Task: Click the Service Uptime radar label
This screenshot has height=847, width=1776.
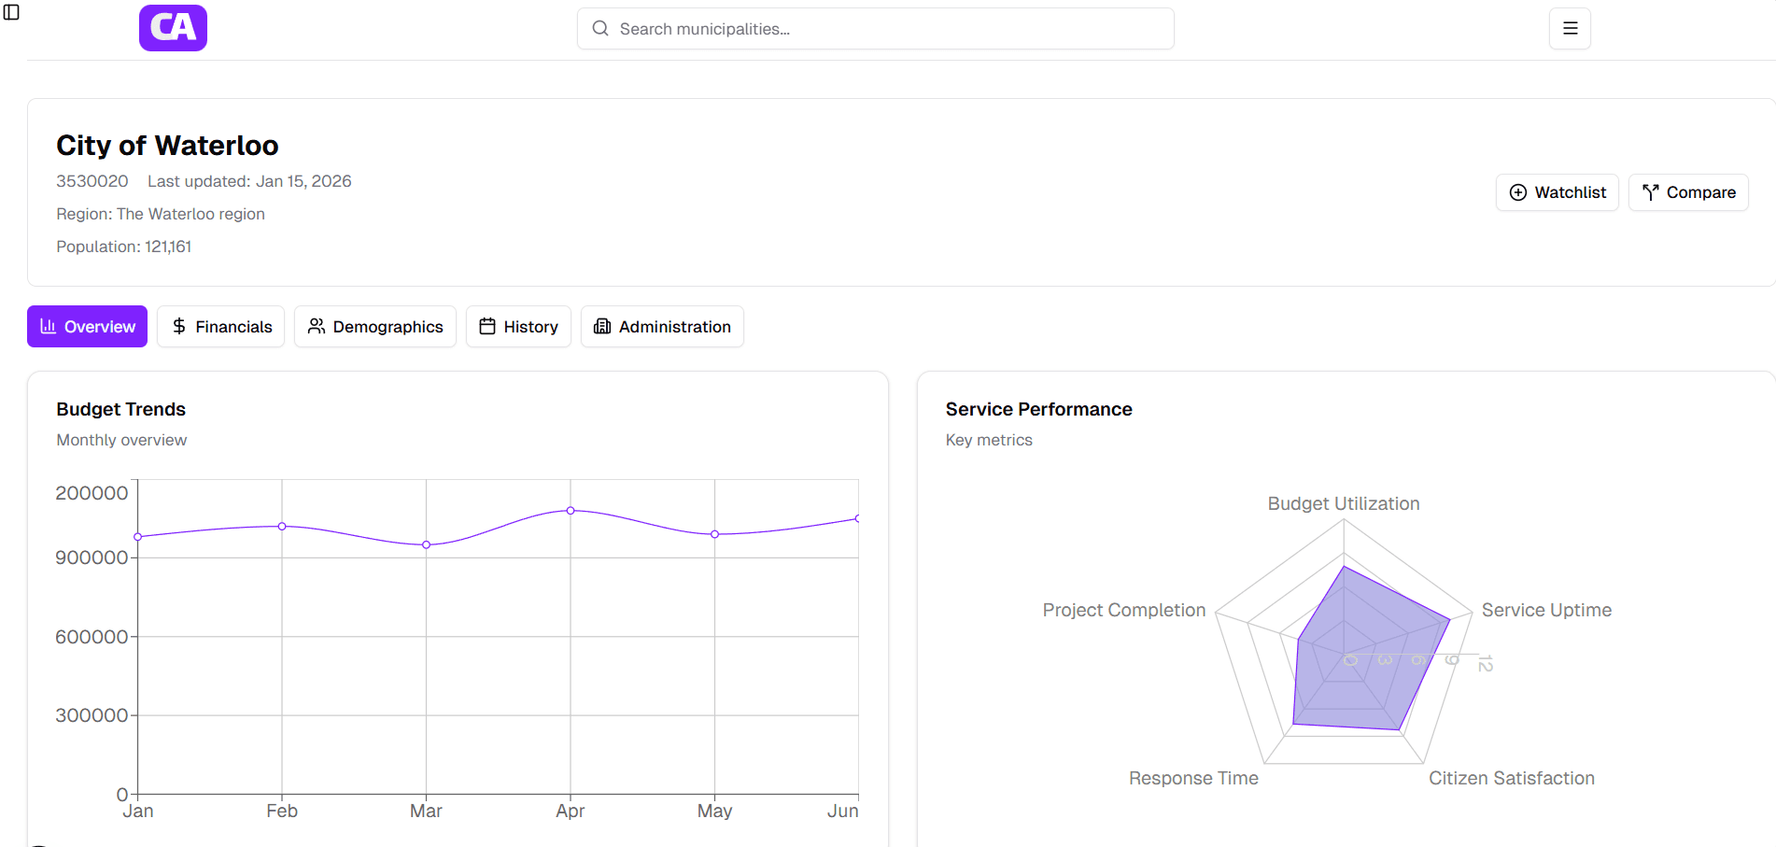Action: click(x=1546, y=610)
